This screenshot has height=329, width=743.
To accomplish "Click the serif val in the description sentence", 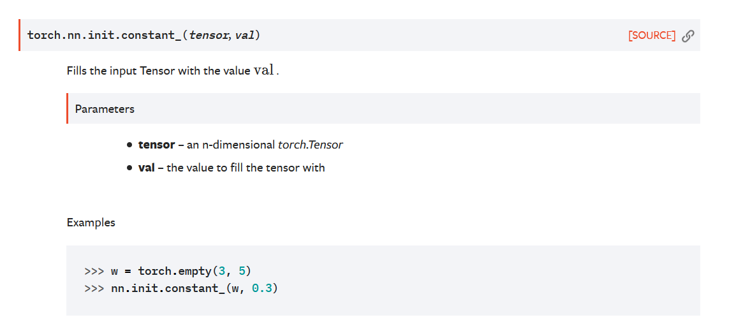I will coord(265,71).
